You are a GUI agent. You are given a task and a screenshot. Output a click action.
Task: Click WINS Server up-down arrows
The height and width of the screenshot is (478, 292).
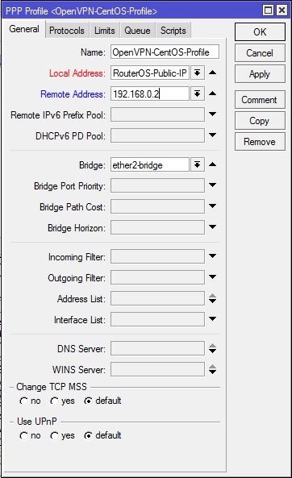[213, 369]
